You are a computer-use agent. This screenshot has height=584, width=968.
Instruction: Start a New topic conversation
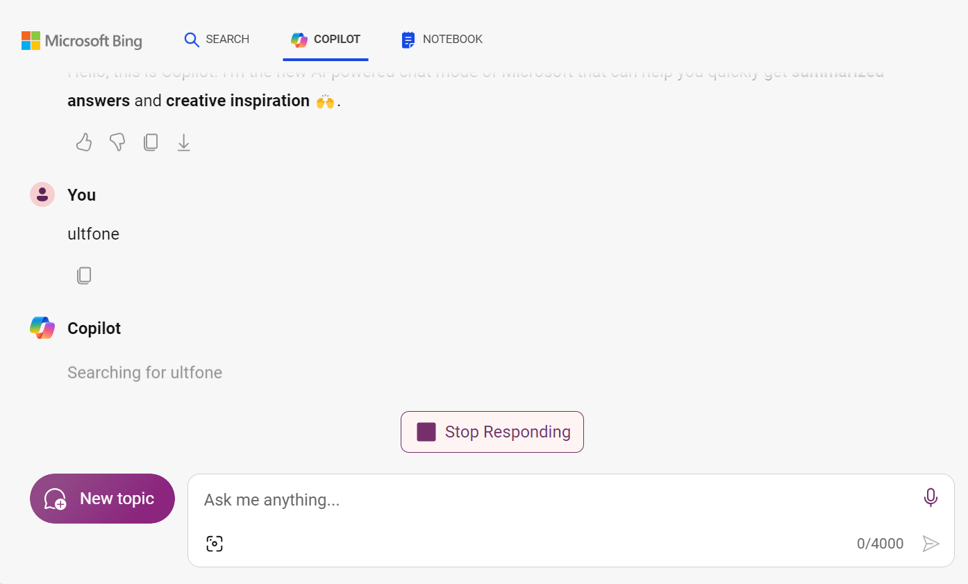(101, 498)
